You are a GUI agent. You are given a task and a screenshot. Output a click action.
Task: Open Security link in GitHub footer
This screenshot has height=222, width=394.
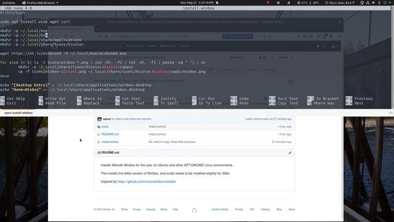point(151,210)
